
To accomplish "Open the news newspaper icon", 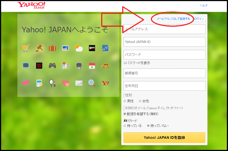I will (x=66, y=48).
